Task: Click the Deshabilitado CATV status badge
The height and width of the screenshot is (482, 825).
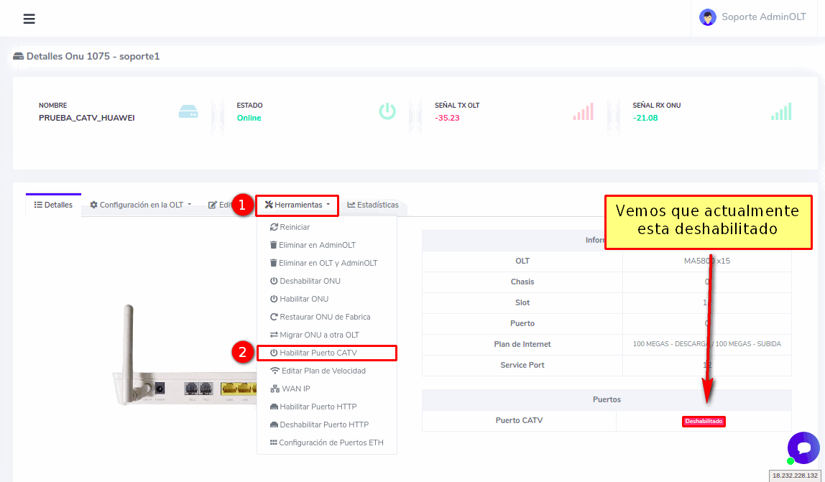Action: [704, 421]
